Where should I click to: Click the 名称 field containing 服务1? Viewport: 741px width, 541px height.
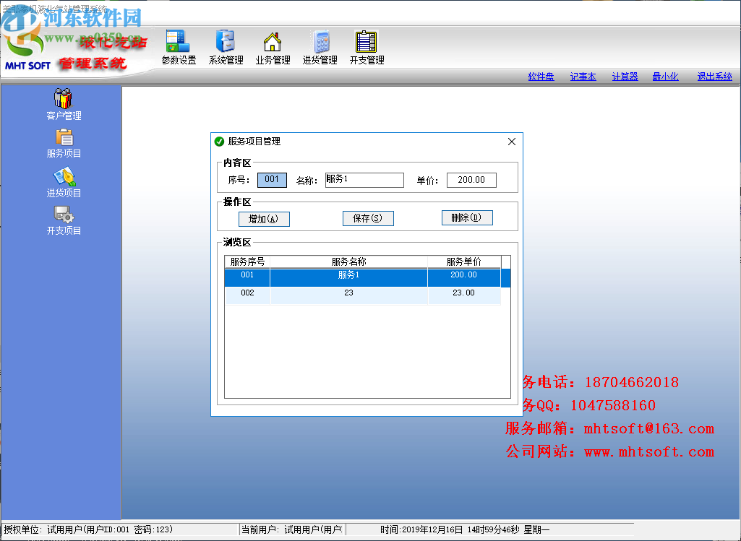click(364, 180)
